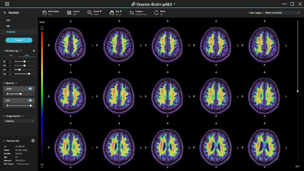Adjust the WW slider handle
Image resolution: width=304 pixels, height=171 pixels.
tap(24, 65)
